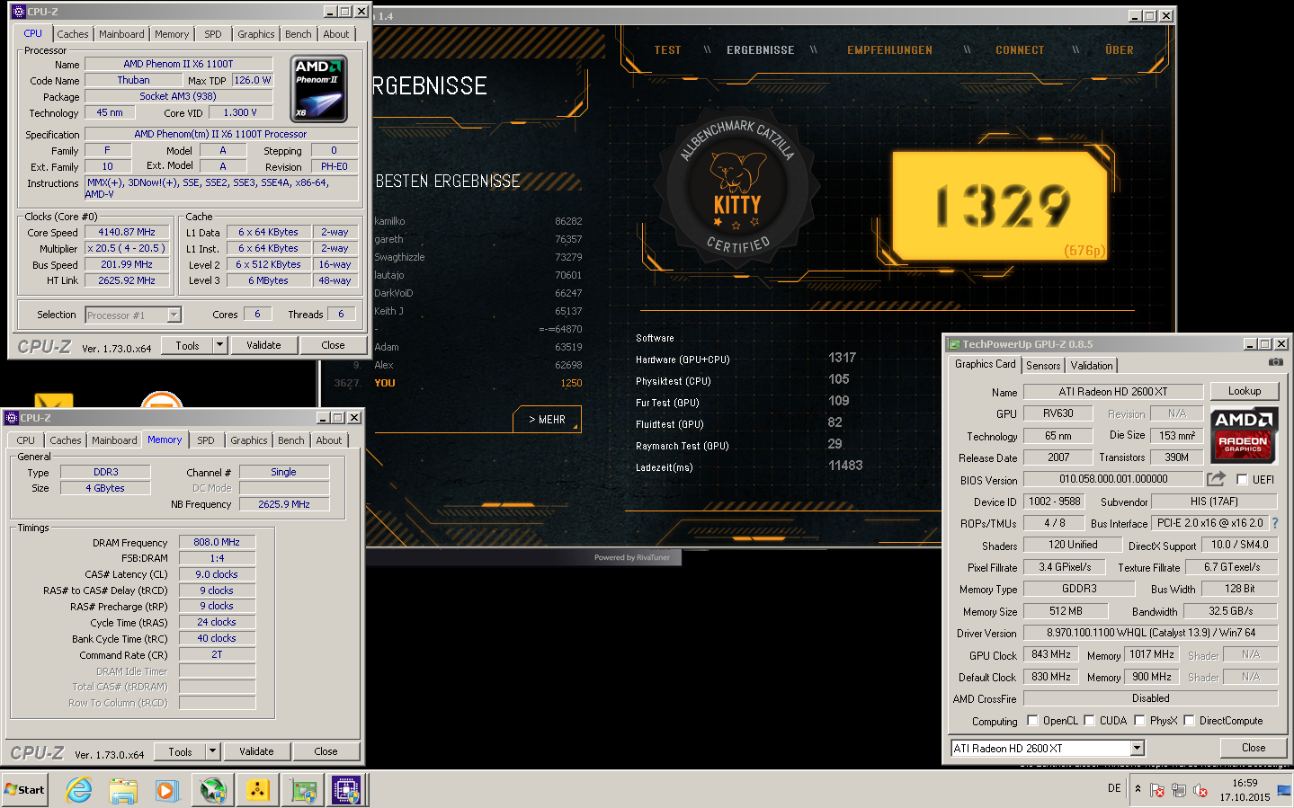Click Validate in lower CPU-Z window
Viewport: 1294px width, 808px height.
click(256, 751)
